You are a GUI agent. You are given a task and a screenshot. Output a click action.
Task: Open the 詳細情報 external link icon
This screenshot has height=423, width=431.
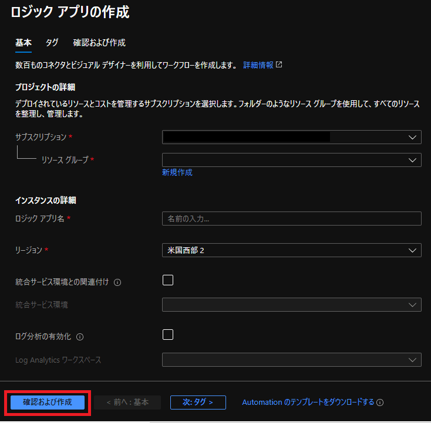point(279,65)
